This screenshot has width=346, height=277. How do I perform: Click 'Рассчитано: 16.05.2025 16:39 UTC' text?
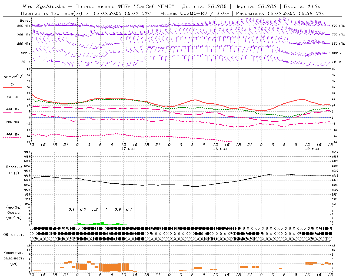point(281,13)
